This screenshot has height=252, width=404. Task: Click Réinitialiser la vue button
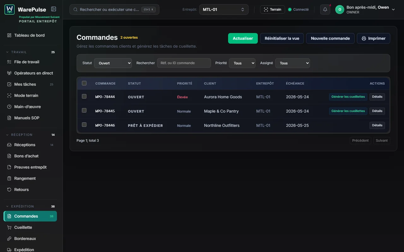[x=282, y=38]
